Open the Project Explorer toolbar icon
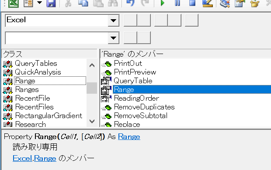 pyautogui.click(x=225, y=3)
